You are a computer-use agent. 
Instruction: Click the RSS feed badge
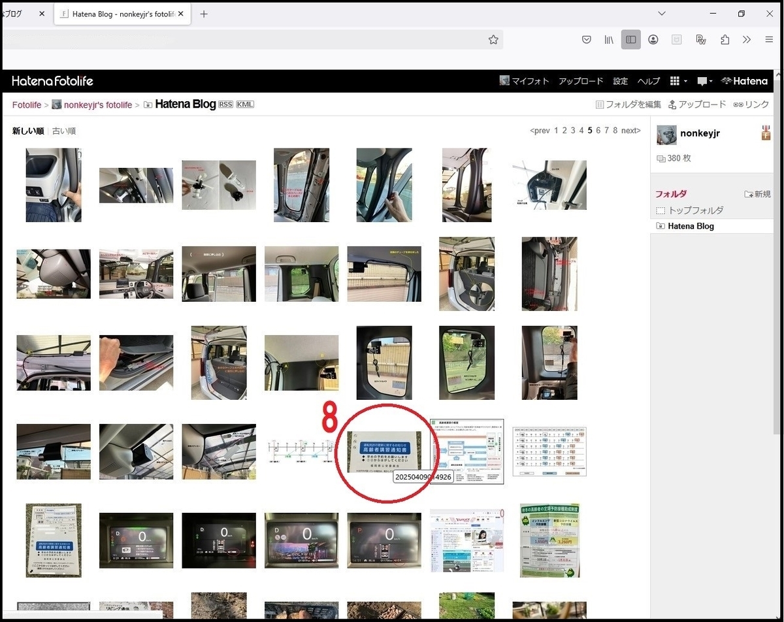pyautogui.click(x=225, y=105)
